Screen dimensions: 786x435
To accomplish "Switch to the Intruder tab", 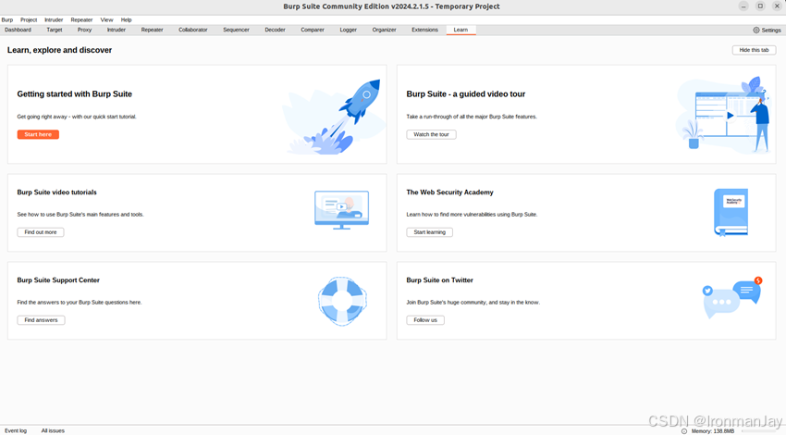I will 117,31.
